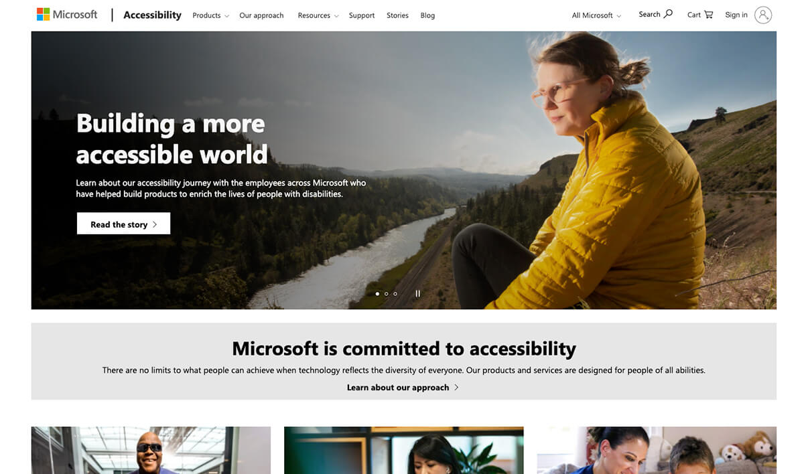This screenshot has width=804, height=474.
Task: Select the first carousel slide dot
Action: coord(377,293)
